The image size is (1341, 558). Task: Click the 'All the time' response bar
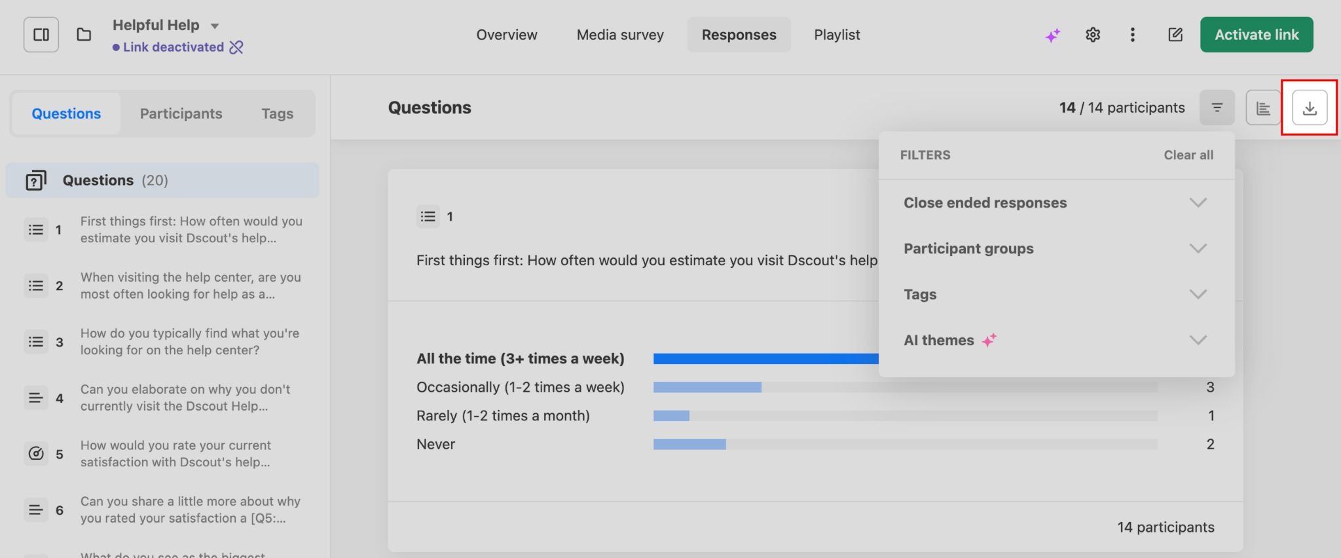click(x=765, y=359)
